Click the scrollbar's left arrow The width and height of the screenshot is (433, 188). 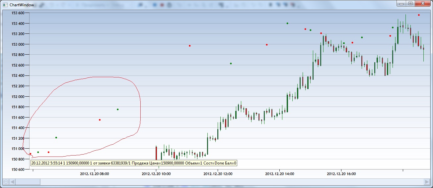pos(12,182)
